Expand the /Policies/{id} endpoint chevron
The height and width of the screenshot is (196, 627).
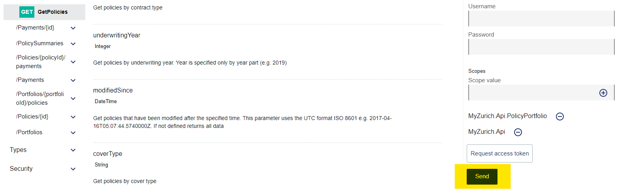pyautogui.click(x=73, y=117)
